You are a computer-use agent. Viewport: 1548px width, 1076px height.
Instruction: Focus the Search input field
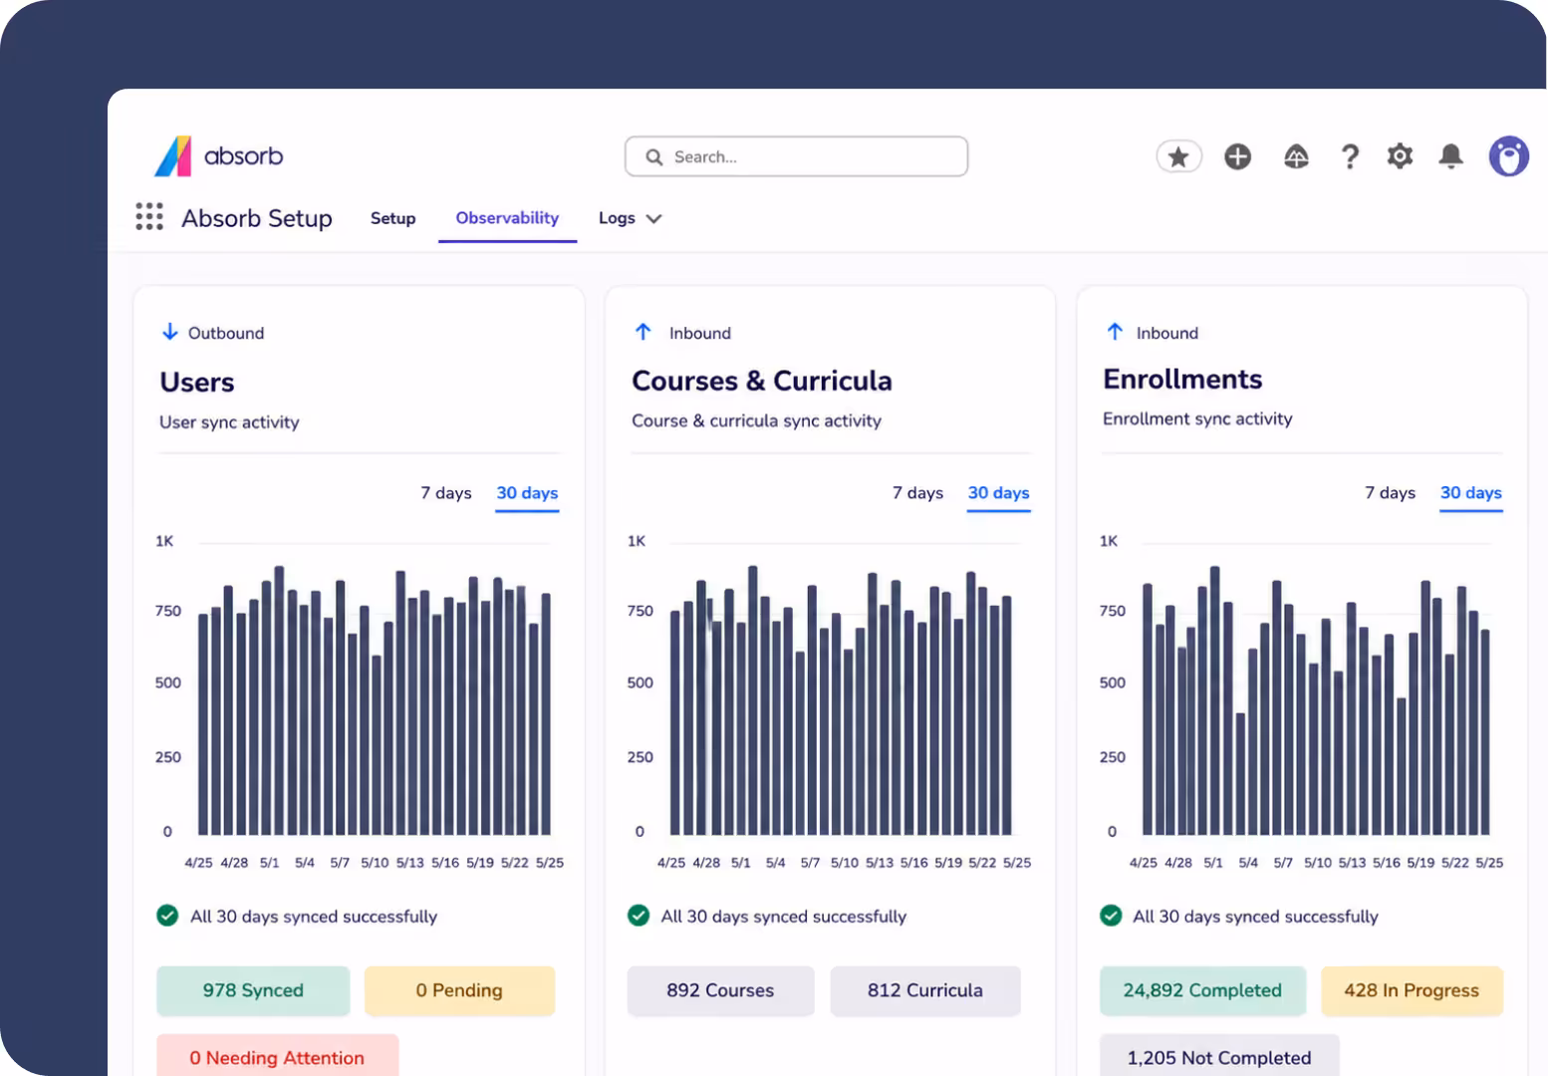pos(796,156)
